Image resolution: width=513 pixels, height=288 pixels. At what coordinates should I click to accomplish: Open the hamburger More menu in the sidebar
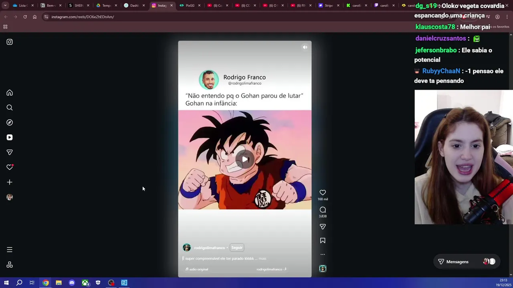tap(10, 250)
